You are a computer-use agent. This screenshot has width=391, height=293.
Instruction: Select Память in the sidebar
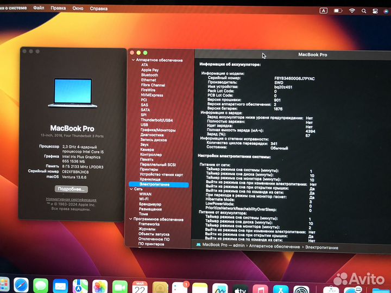147,160
